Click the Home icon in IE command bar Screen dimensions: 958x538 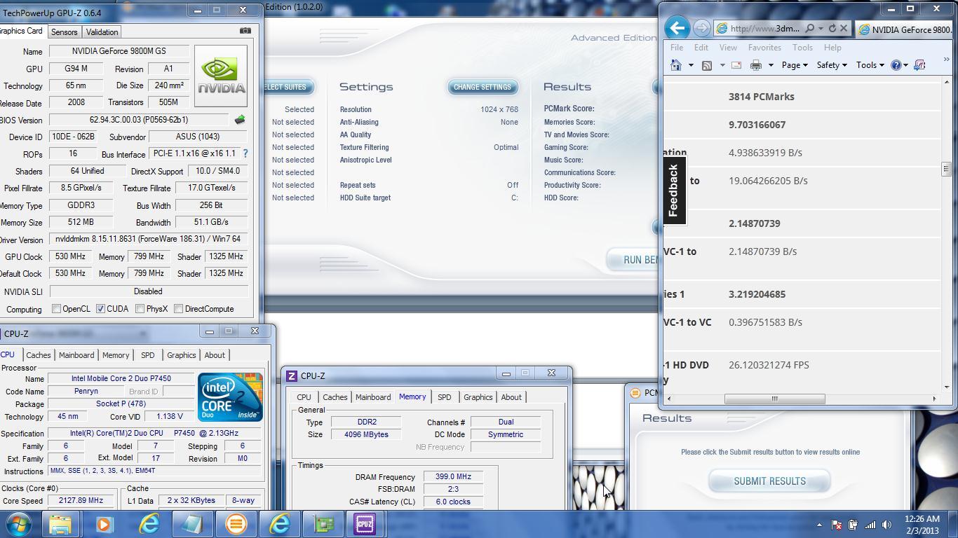coord(676,65)
